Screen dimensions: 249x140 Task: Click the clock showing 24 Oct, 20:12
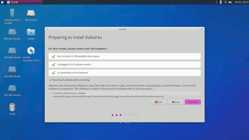[241, 2]
